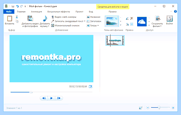
Task: Click the Элемент 1 из 1 status text
Action: click(14, 108)
